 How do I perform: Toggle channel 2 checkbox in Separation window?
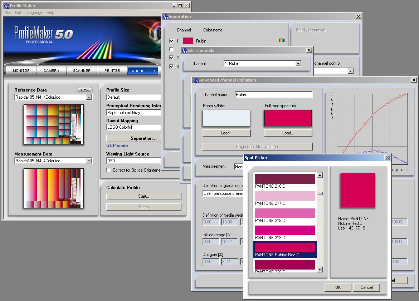click(171, 58)
